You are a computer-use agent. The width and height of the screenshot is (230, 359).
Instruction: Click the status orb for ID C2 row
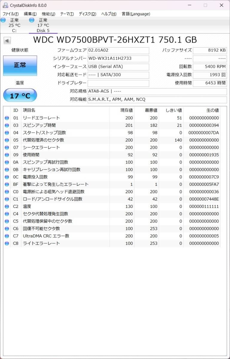coord(7,207)
